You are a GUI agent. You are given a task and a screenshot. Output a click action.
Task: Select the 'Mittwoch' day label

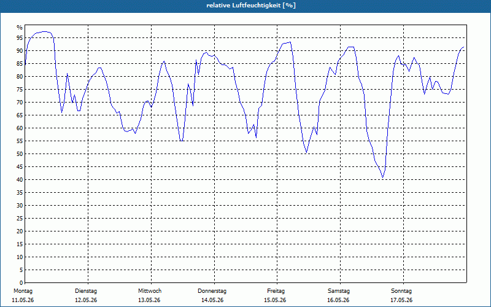tap(150, 291)
